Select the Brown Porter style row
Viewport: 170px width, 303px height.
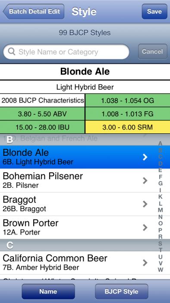tap(77, 227)
